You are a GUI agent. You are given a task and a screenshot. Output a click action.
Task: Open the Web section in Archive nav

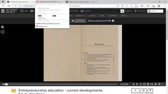point(24,11)
